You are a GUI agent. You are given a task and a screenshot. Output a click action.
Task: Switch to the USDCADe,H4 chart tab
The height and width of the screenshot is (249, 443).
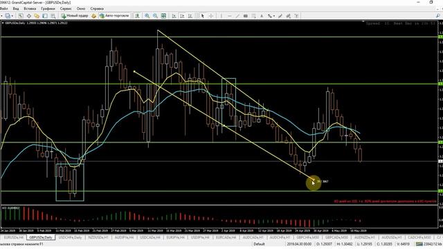[150, 237]
